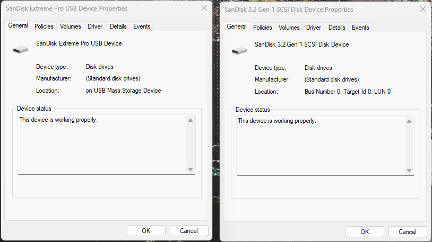Click OK in SCSI Disk Device properties
Screen dimensions: 432x242
365,232
